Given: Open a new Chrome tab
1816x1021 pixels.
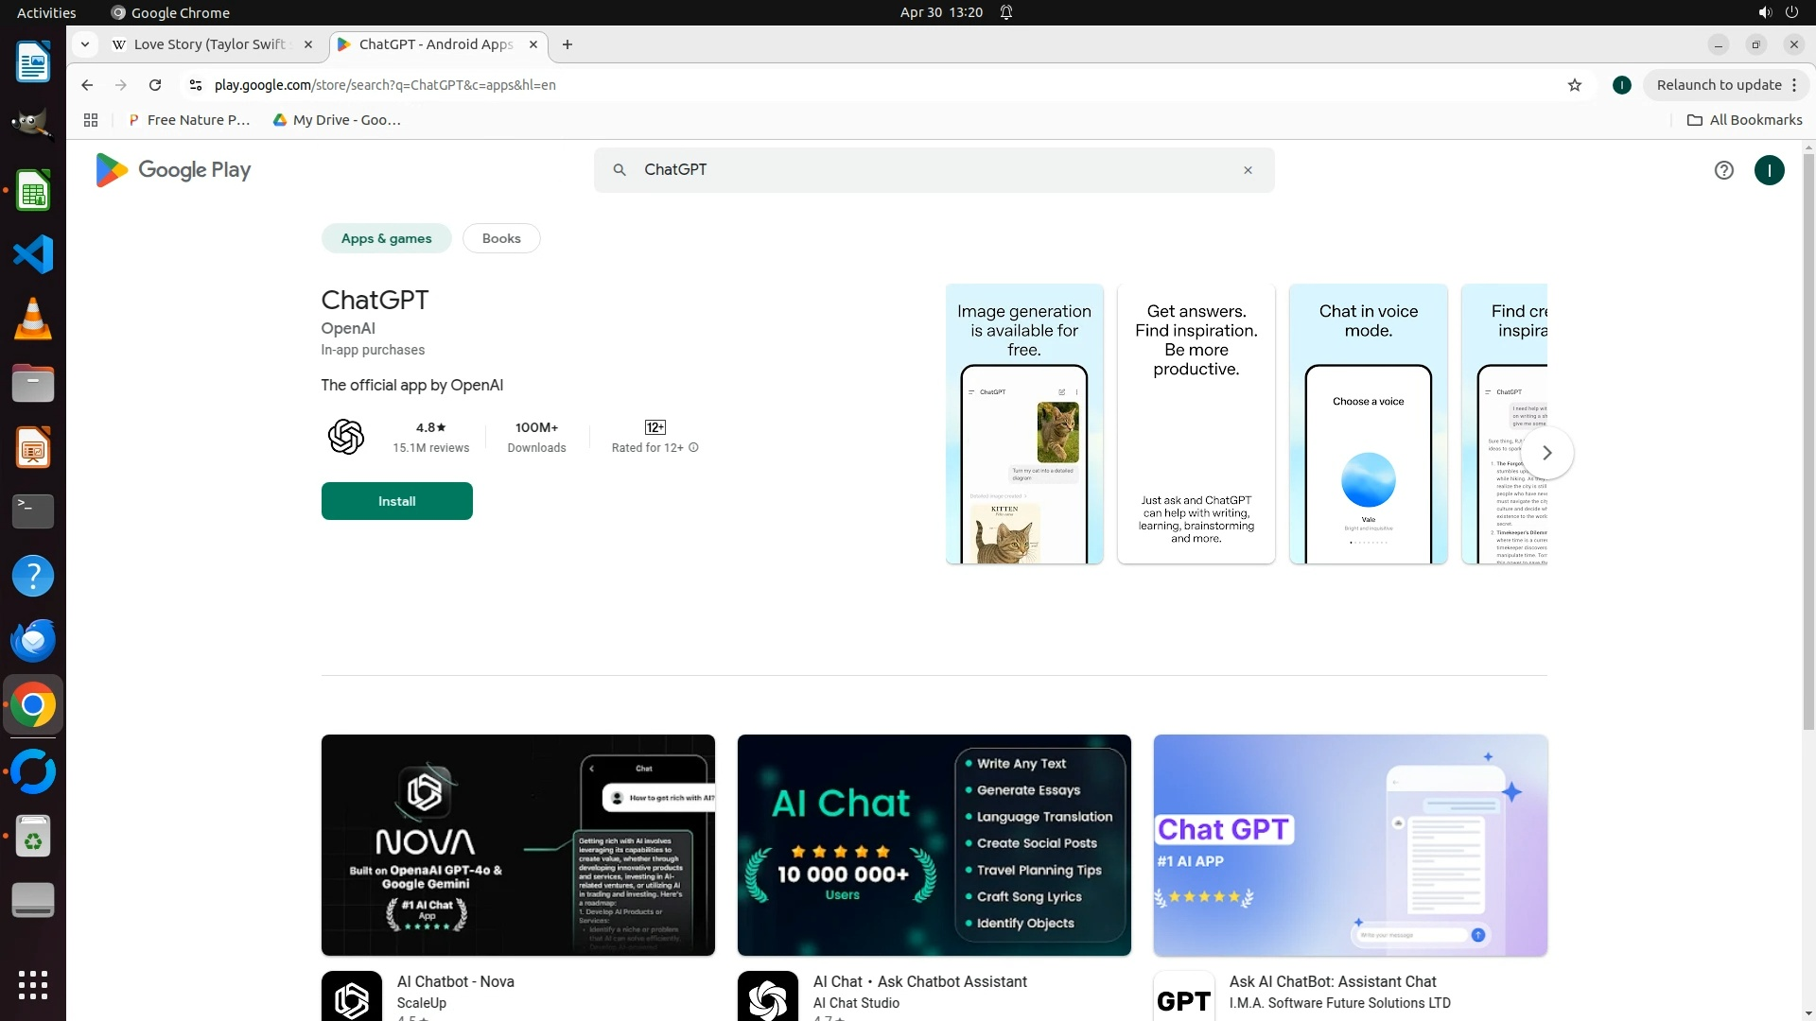Looking at the screenshot, I should (x=567, y=44).
